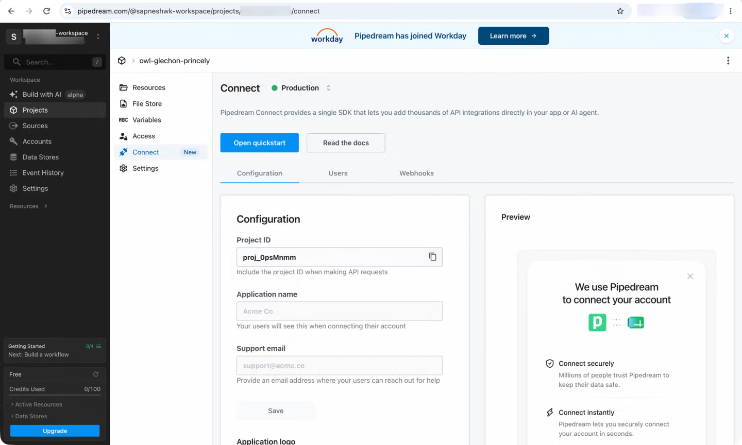Click the Resources folder icon in project nav
This screenshot has height=445, width=742.
coord(124,87)
